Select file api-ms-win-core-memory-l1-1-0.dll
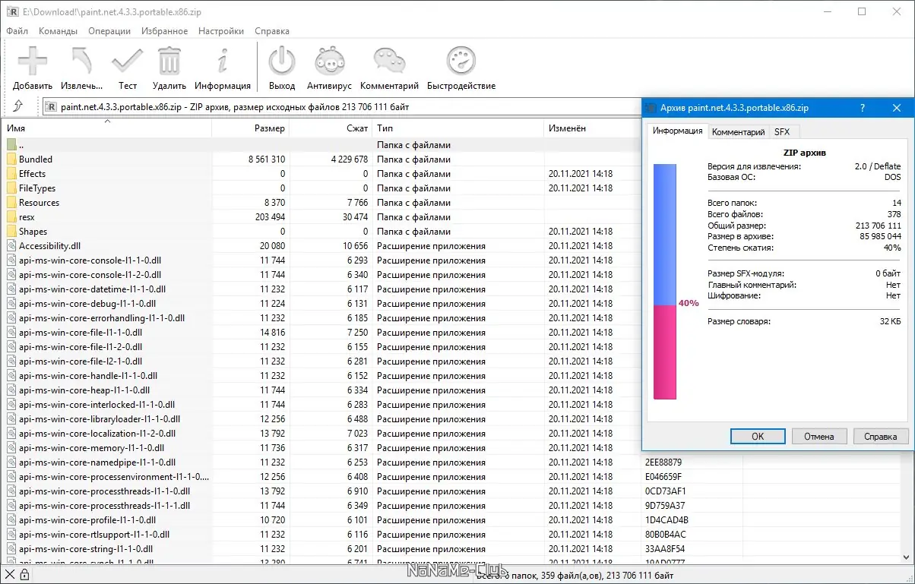The height and width of the screenshot is (584, 915). point(91,448)
